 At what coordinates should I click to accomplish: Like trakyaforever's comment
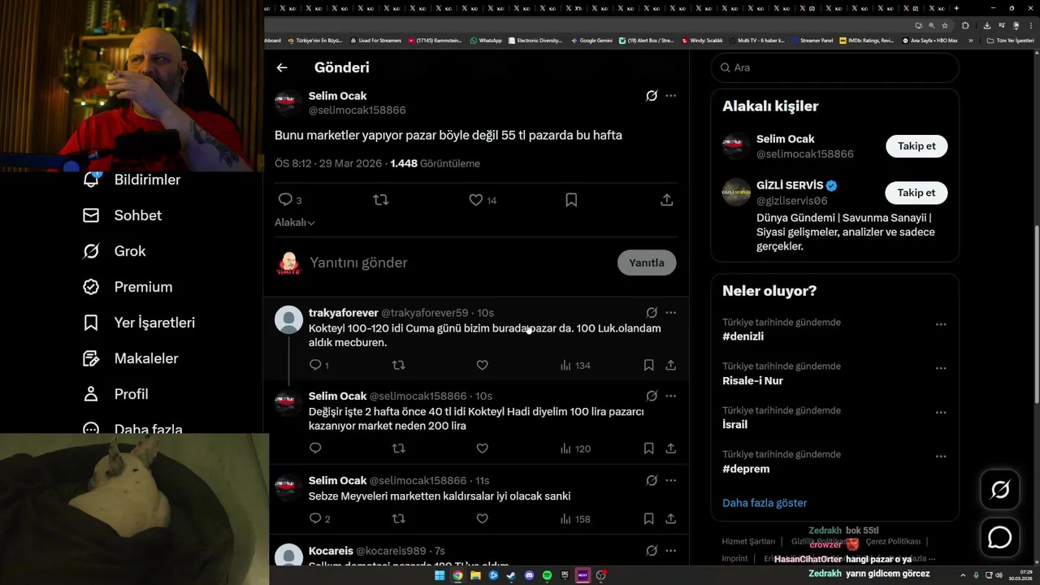(482, 366)
